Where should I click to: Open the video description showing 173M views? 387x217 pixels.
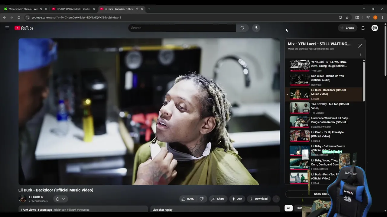(x=83, y=209)
